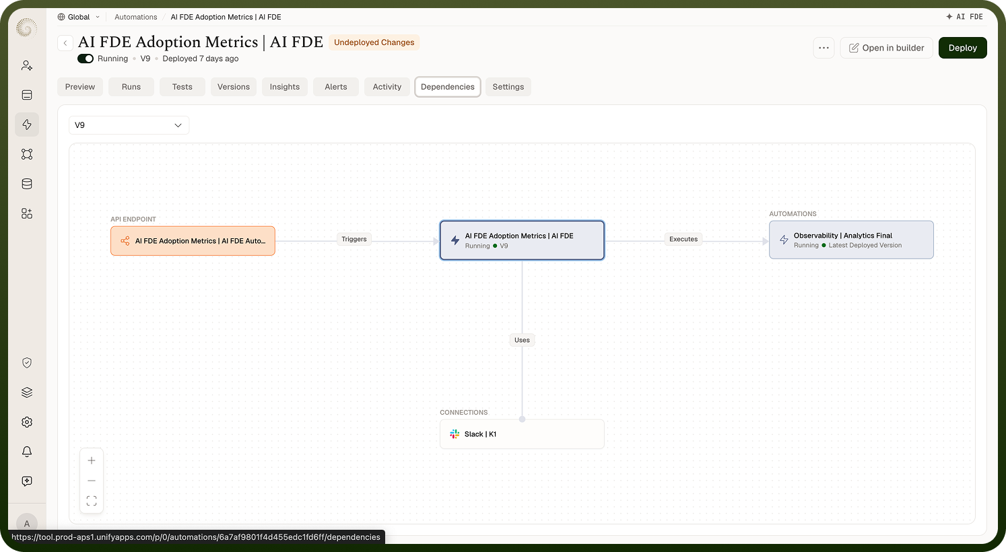Click the Deploy button
This screenshot has width=1006, height=552.
pos(963,48)
